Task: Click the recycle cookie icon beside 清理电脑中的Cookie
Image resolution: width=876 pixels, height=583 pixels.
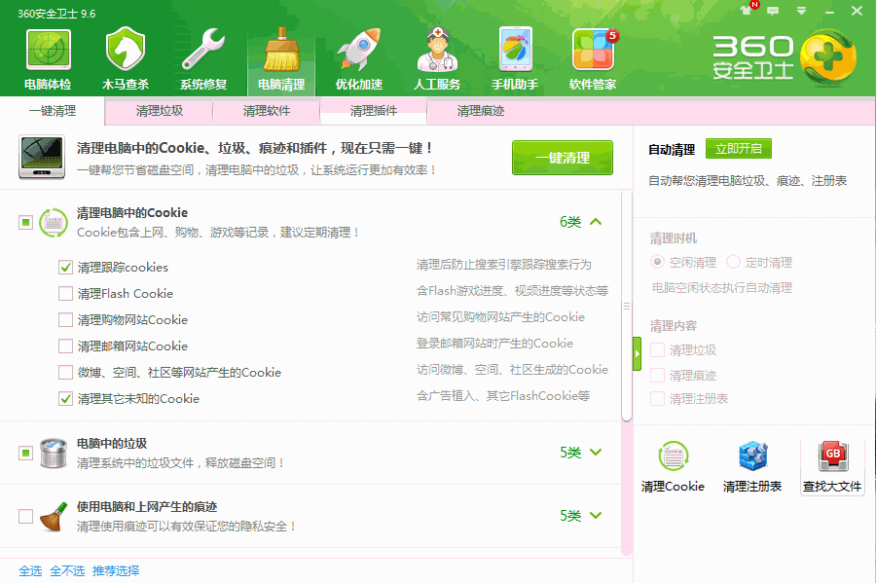Action: pos(54,222)
